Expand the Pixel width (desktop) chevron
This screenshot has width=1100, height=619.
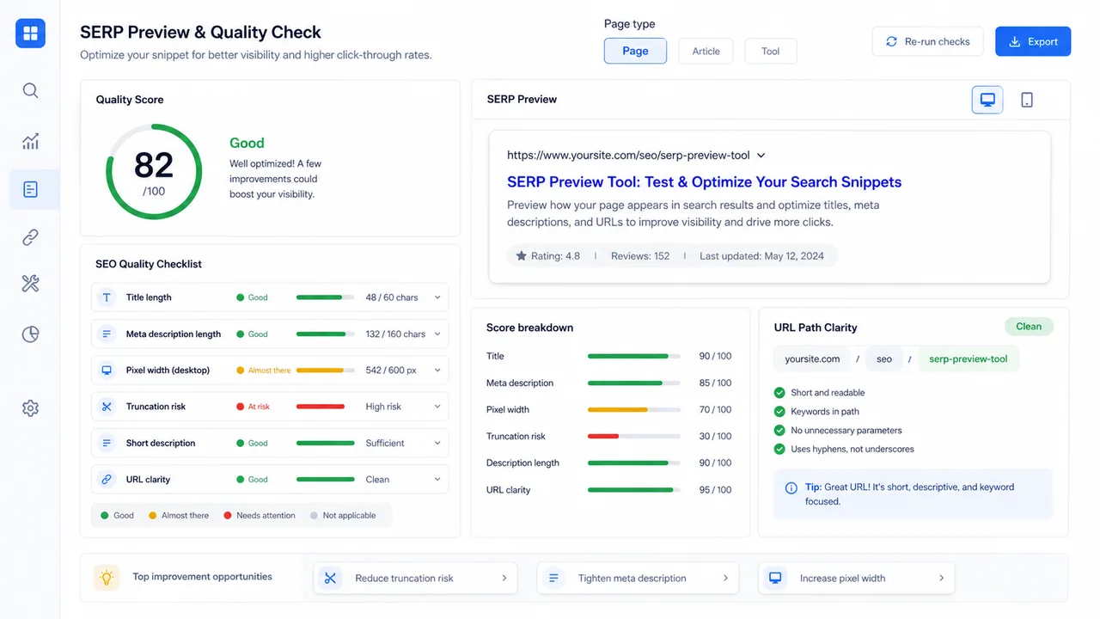click(437, 371)
